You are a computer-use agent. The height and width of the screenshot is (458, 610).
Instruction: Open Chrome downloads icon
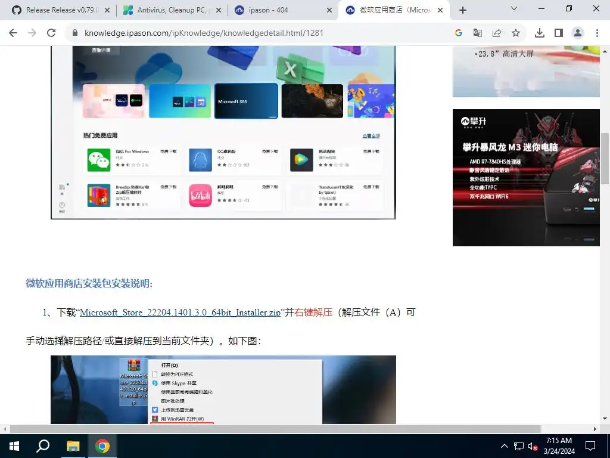540,33
